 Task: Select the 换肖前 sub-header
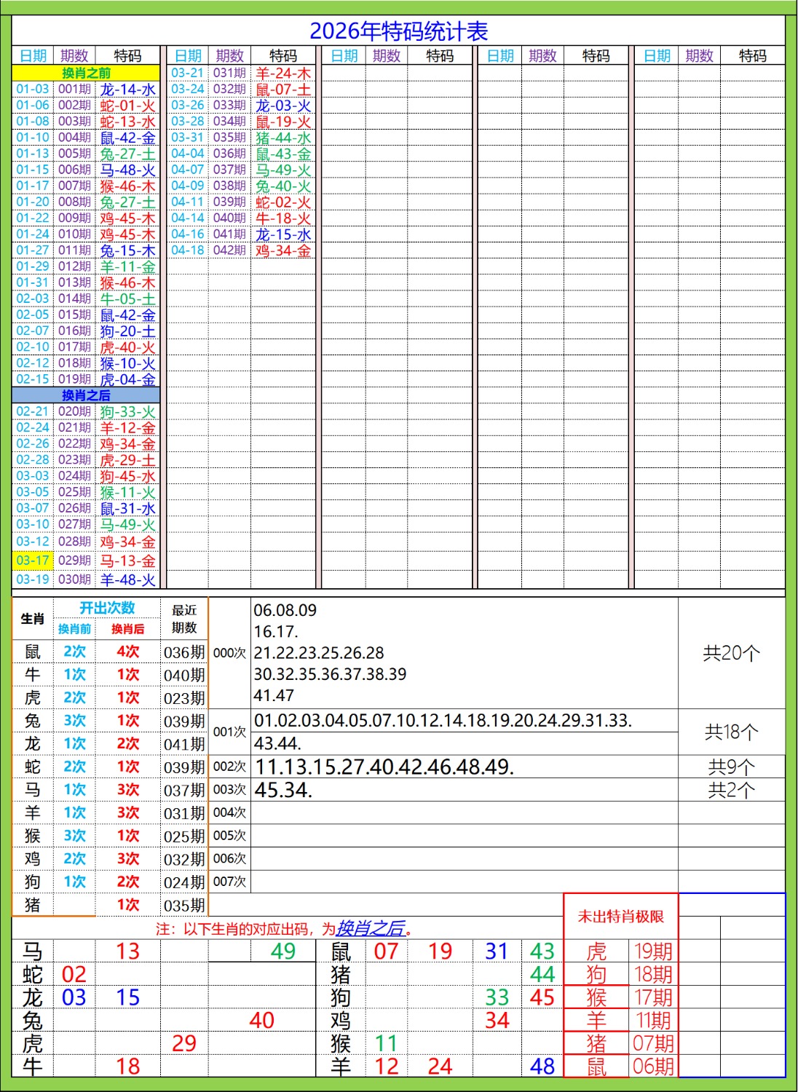[74, 629]
